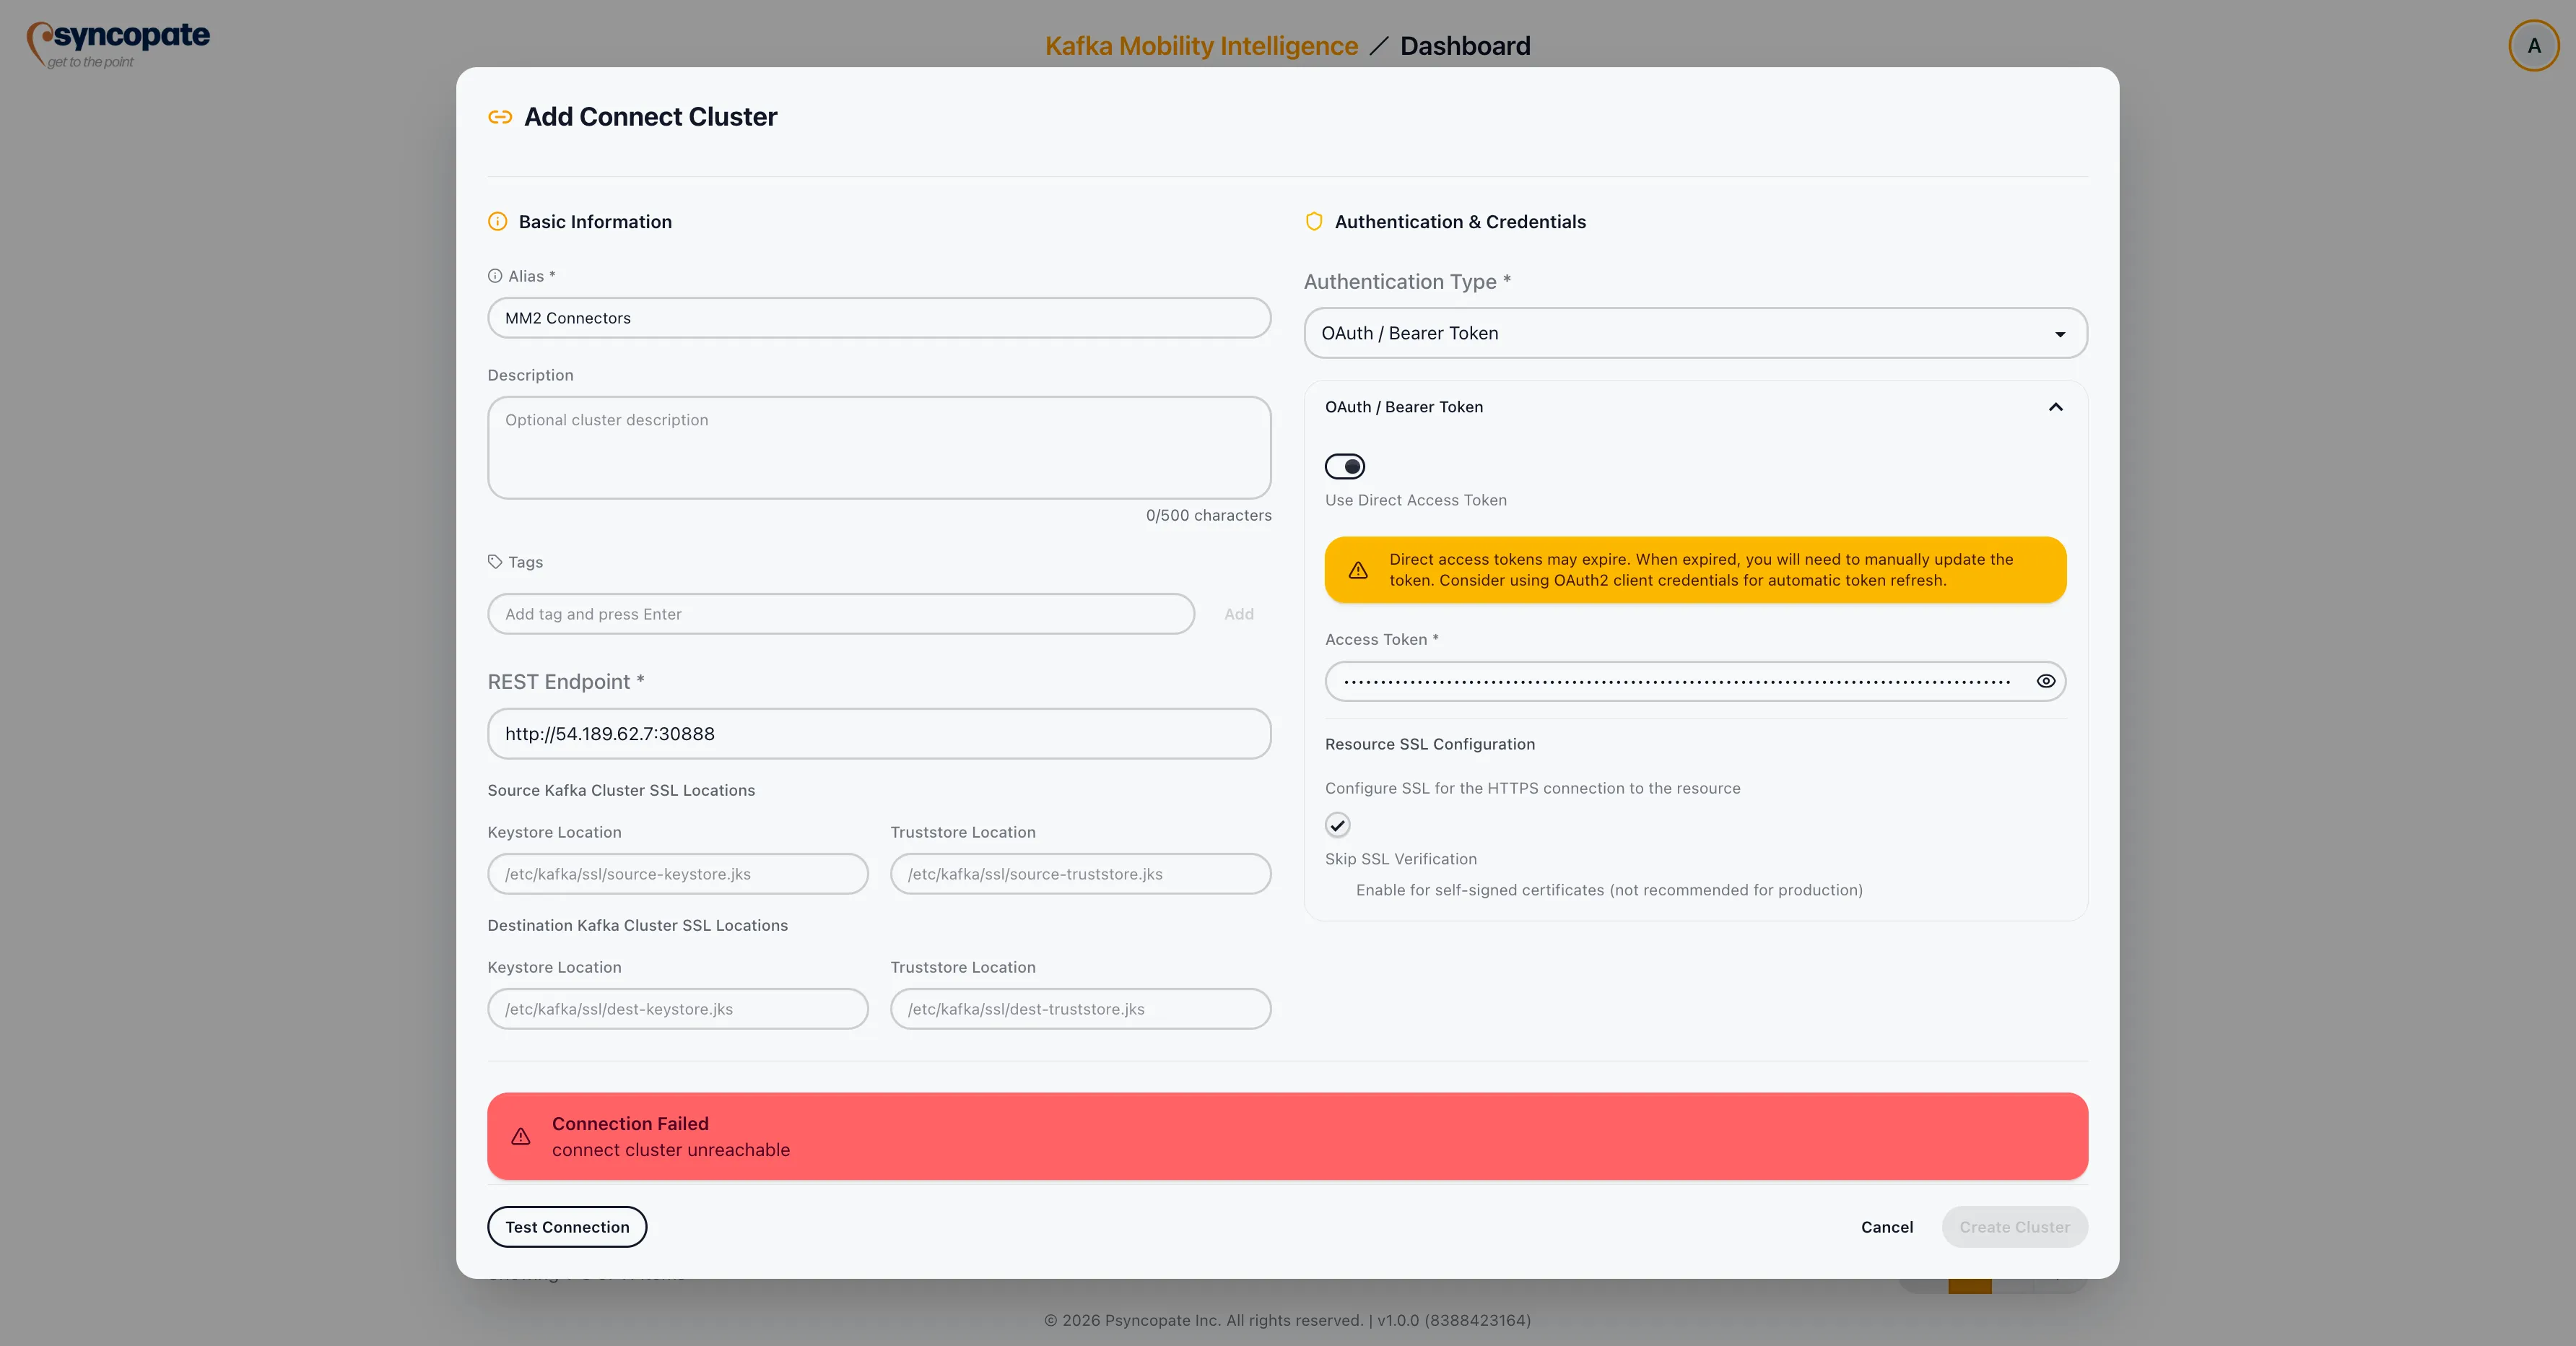The image size is (2576, 1346).
Task: Open the Authentication Type dropdown
Action: pyautogui.click(x=1695, y=333)
